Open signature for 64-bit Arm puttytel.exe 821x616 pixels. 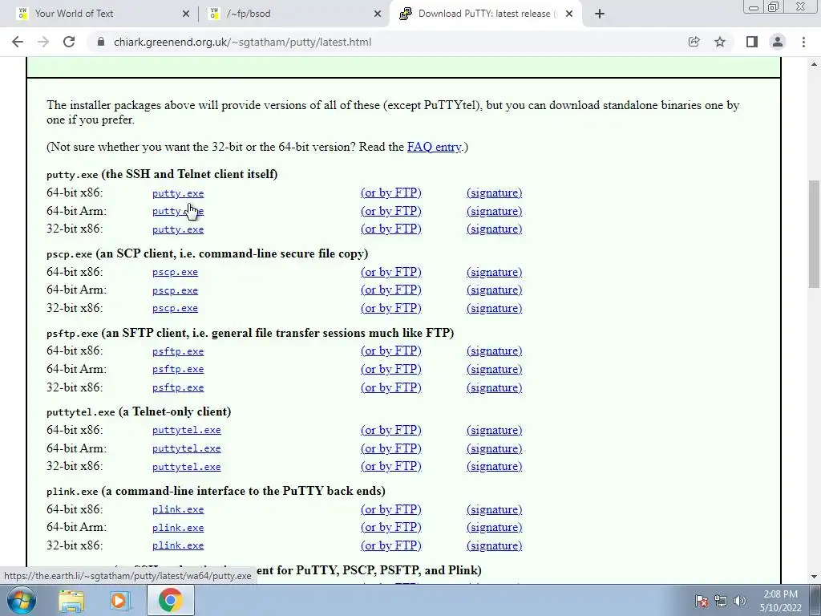pos(494,448)
